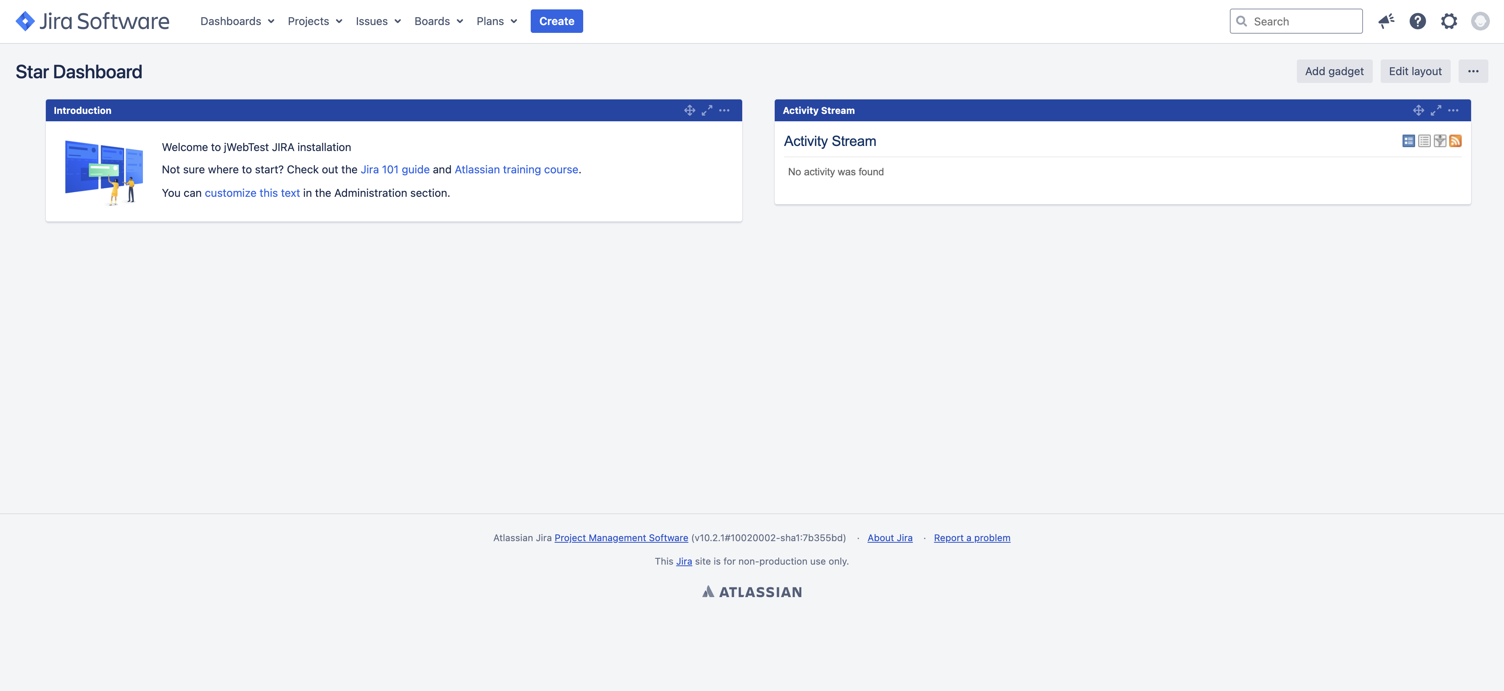This screenshot has width=1504, height=691.
Task: Open the Project Management Software link
Action: pyautogui.click(x=621, y=538)
